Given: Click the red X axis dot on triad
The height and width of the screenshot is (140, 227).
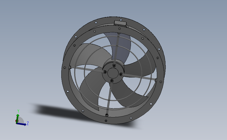Looking at the screenshot, I should coord(16,121).
